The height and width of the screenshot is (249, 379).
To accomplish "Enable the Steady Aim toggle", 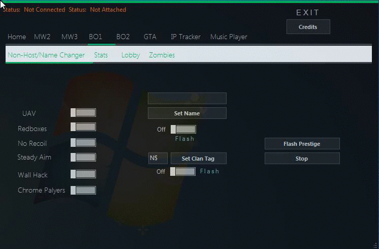I will click(x=83, y=158).
